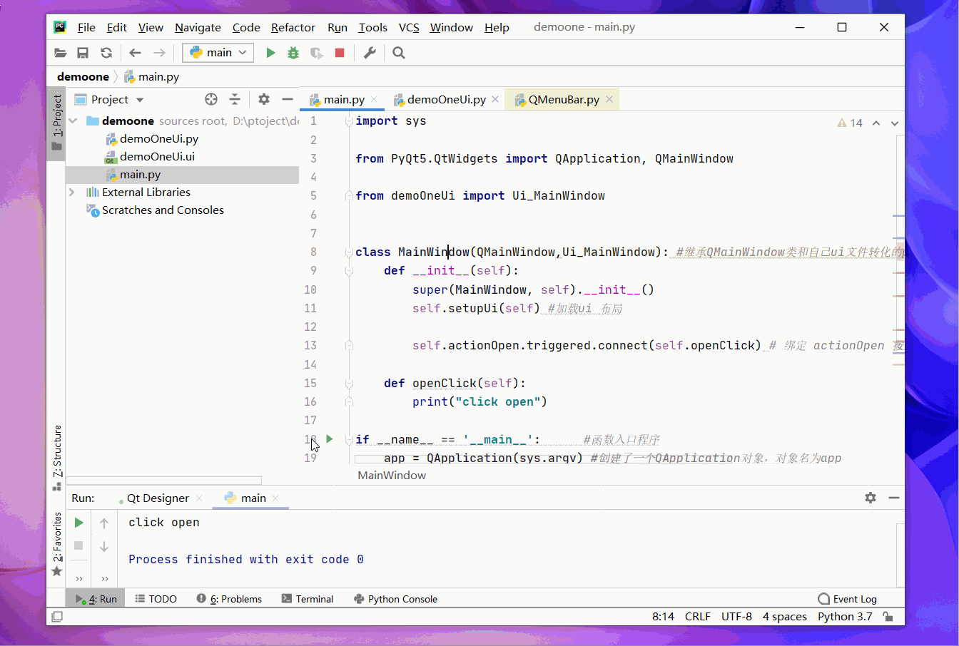Switch to the Qt Designer run tab
959x646 pixels.
coord(157,498)
